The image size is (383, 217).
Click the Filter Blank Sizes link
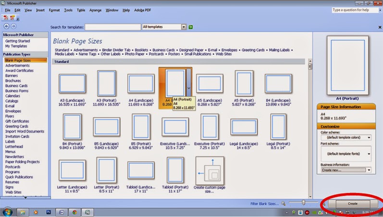pos(264,204)
